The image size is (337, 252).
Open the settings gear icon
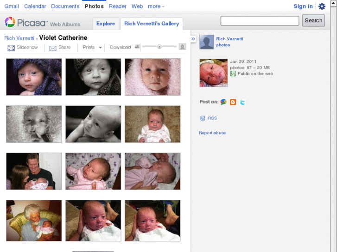click(x=322, y=6)
